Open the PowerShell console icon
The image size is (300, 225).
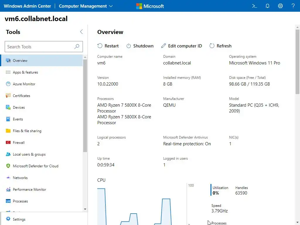254,6
